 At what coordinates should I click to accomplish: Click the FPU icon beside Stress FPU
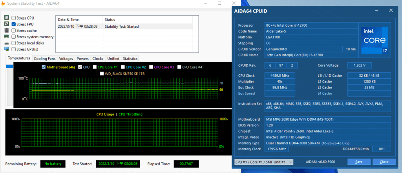coord(7,24)
